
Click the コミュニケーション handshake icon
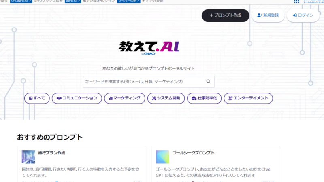pyautogui.click(x=59, y=98)
